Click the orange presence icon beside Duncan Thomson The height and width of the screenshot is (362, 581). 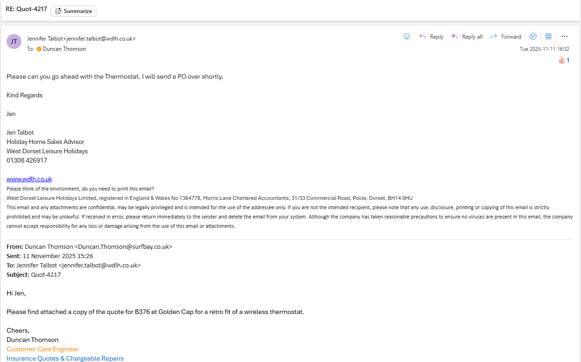39,49
